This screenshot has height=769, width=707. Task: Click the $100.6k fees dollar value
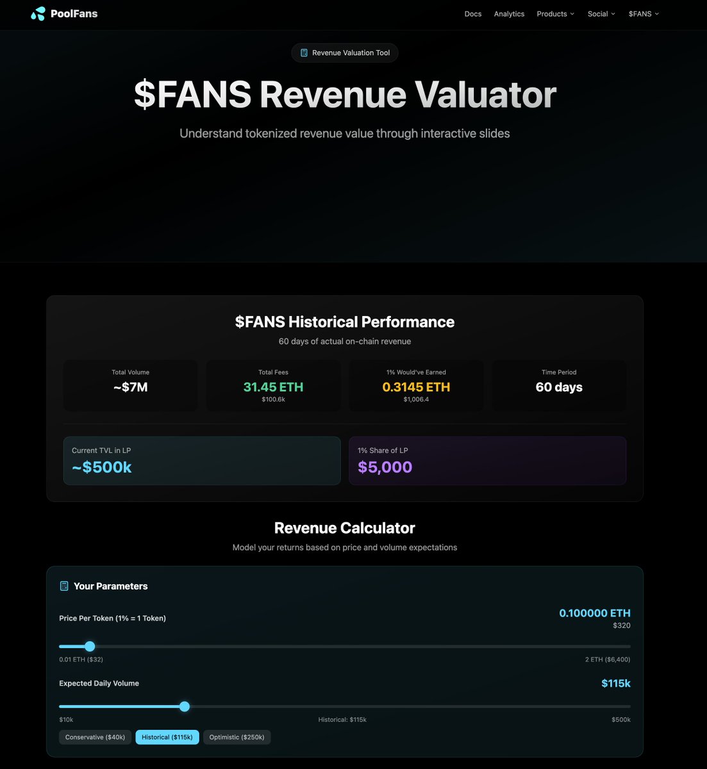273,399
